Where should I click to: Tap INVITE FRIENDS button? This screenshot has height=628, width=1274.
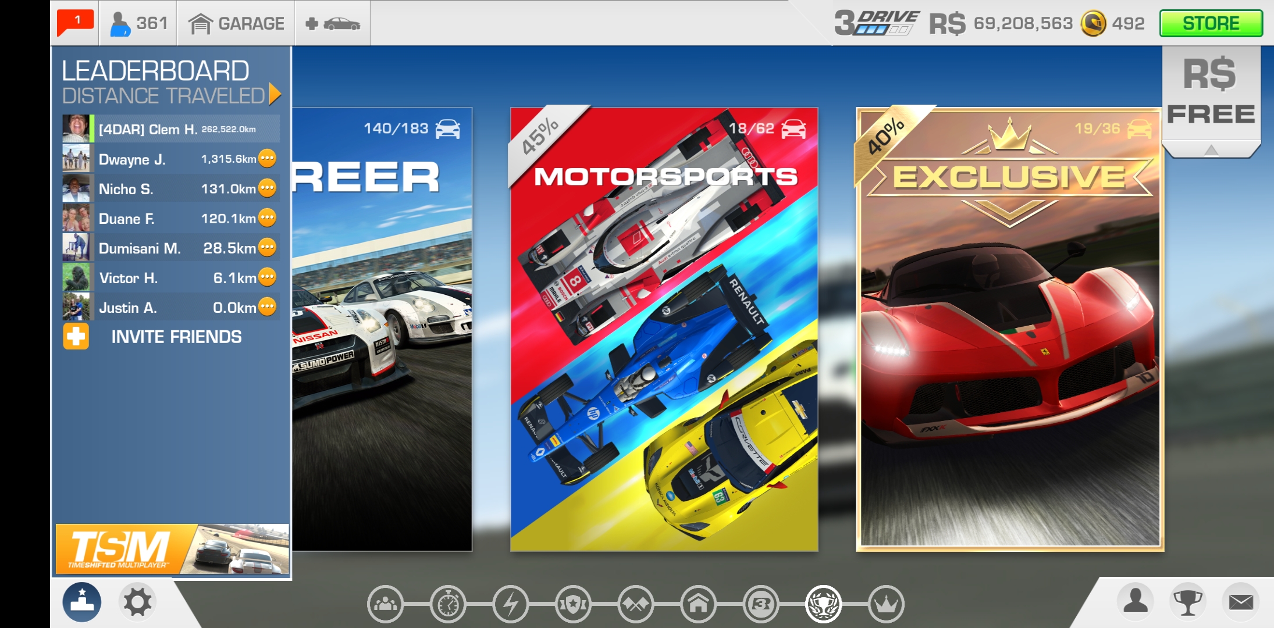tap(176, 337)
